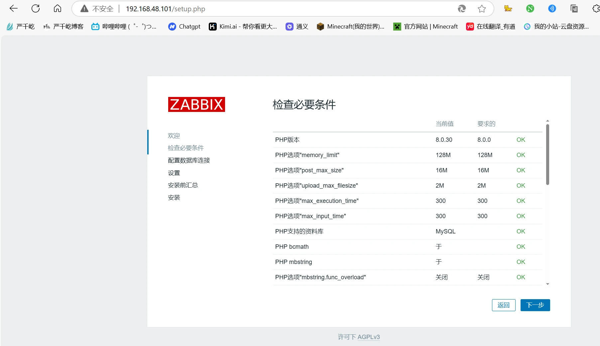Click the 返回 button
The height and width of the screenshot is (346, 600).
pyautogui.click(x=503, y=305)
